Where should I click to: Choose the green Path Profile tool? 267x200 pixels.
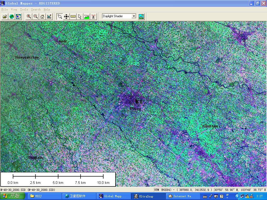tap(87, 17)
